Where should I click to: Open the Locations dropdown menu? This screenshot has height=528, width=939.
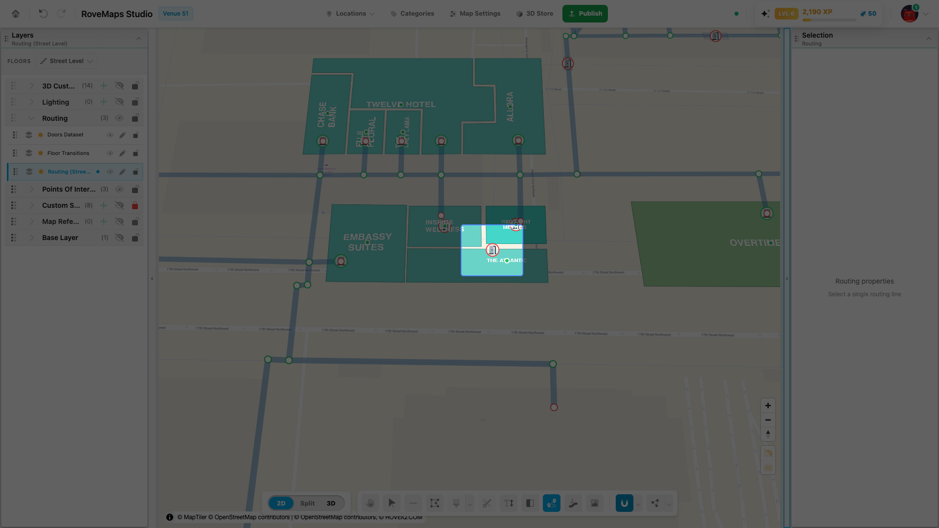351,14
